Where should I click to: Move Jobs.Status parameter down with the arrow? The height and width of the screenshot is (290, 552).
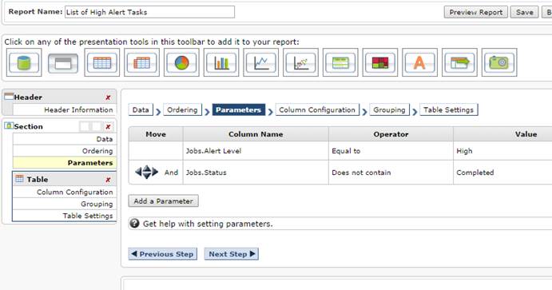coord(147,176)
